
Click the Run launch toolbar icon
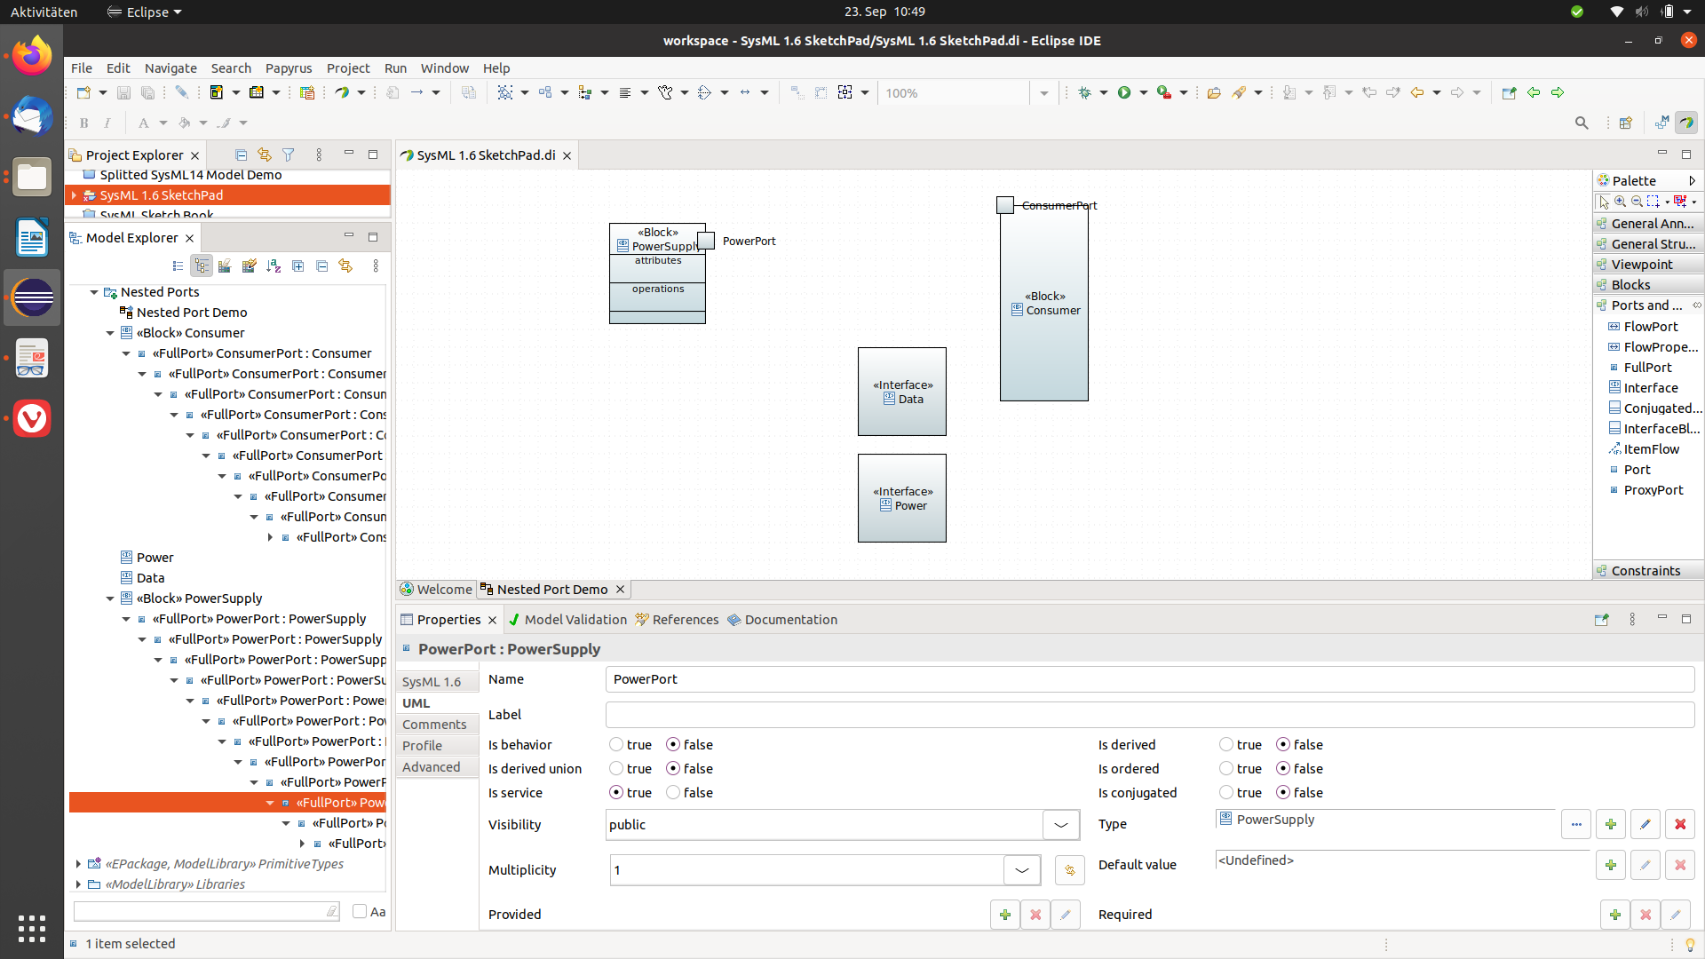point(1124,92)
